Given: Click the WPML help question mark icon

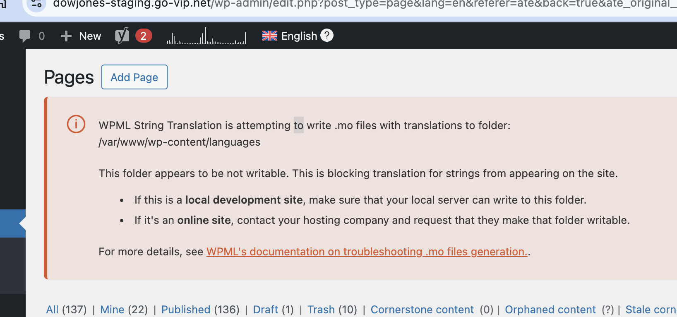Looking at the screenshot, I should point(327,36).
